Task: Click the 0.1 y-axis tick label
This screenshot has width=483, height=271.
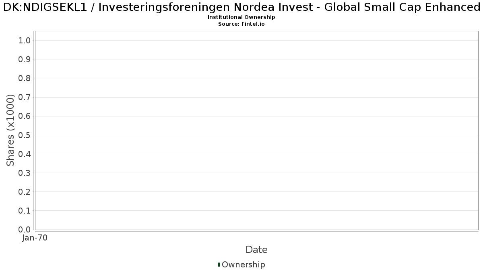Action: 25,211
